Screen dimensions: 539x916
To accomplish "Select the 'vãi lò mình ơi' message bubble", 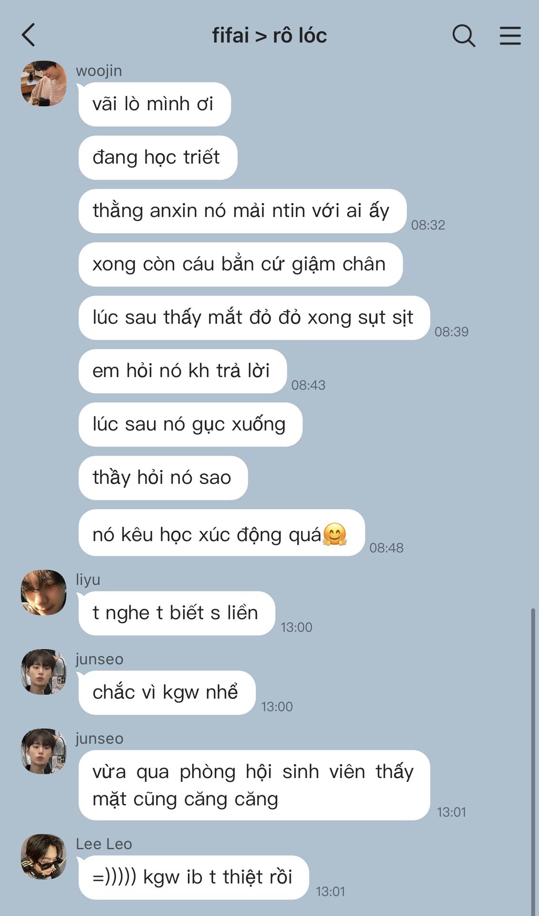I will (155, 104).
